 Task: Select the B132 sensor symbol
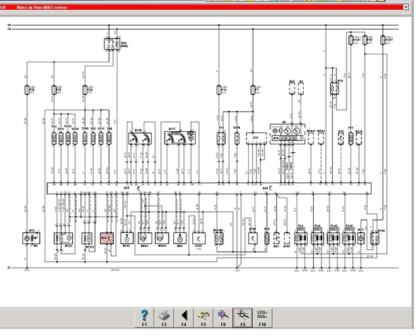[127, 238]
